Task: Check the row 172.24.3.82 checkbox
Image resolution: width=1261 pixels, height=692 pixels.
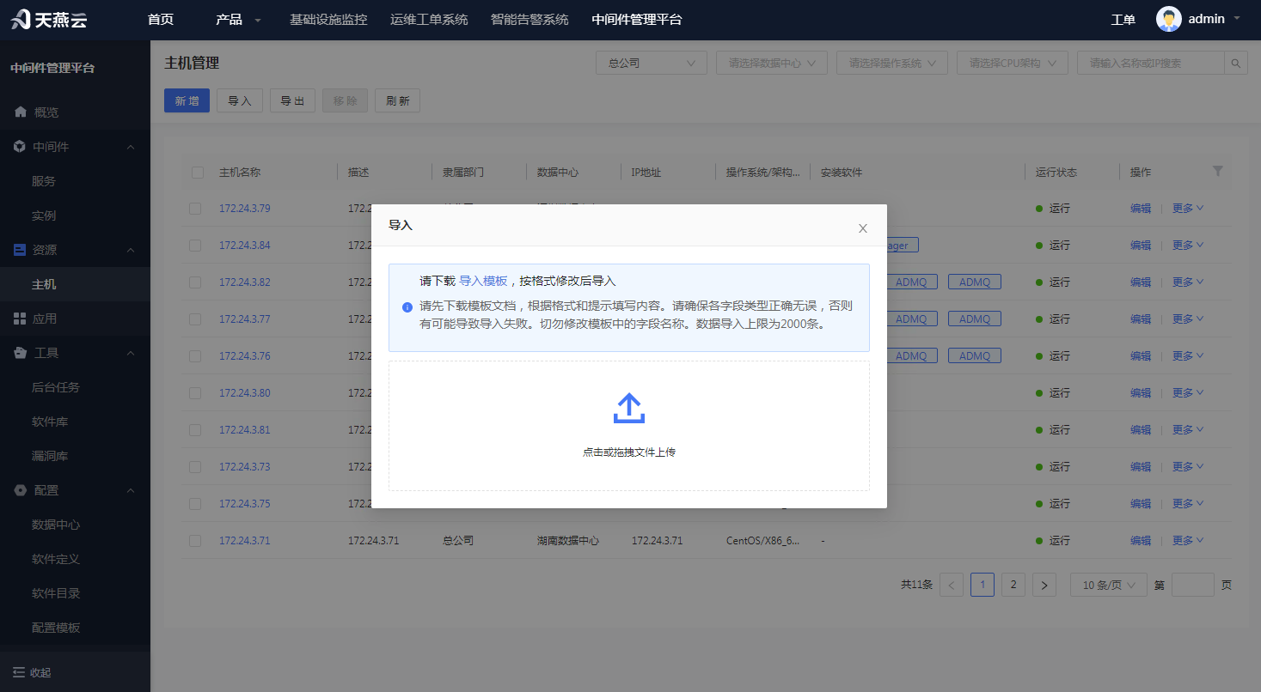Action: (x=195, y=282)
